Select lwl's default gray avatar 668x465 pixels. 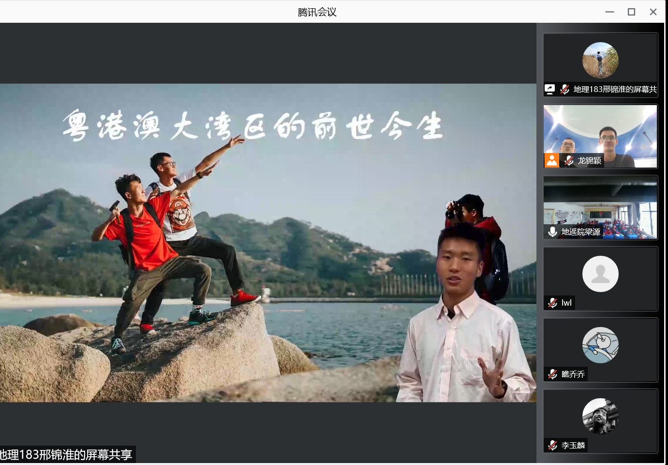pos(600,274)
